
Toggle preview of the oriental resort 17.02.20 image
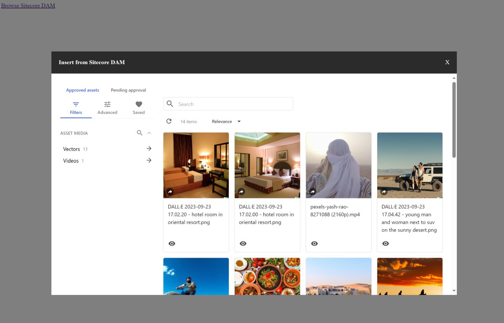click(x=172, y=243)
